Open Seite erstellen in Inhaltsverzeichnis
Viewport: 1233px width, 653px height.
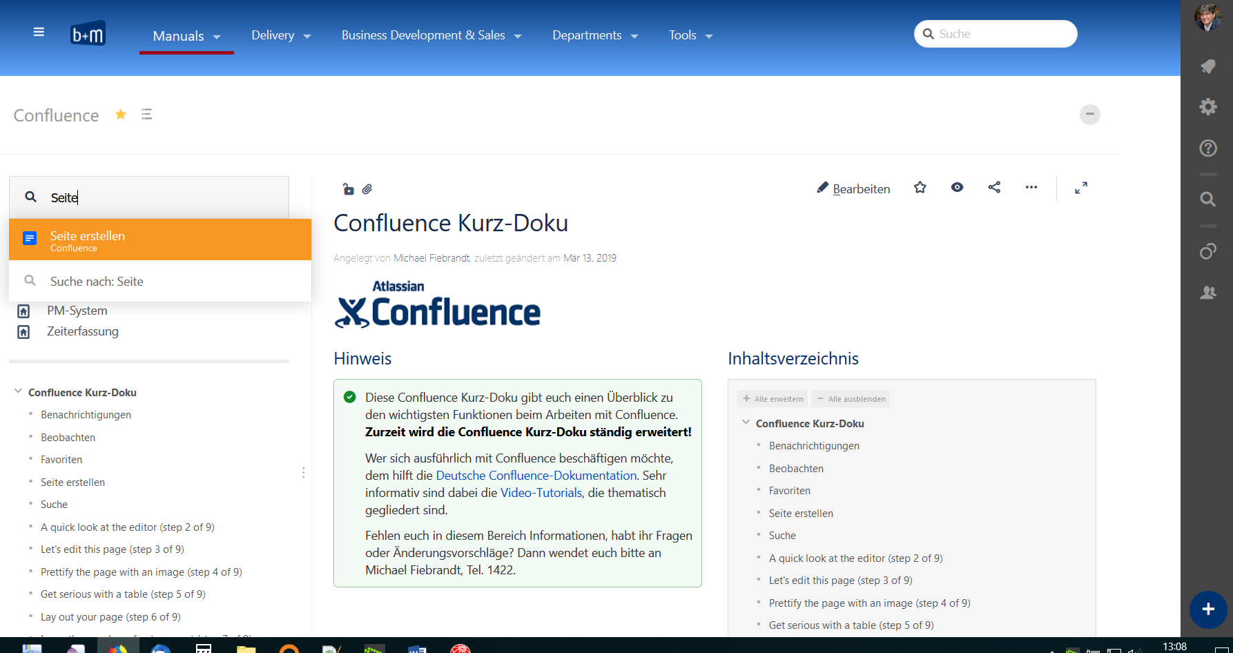pos(801,514)
